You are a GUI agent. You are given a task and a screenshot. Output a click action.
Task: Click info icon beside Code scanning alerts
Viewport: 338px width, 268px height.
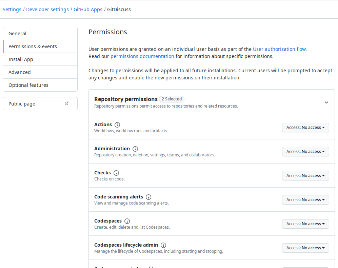pyautogui.click(x=148, y=197)
